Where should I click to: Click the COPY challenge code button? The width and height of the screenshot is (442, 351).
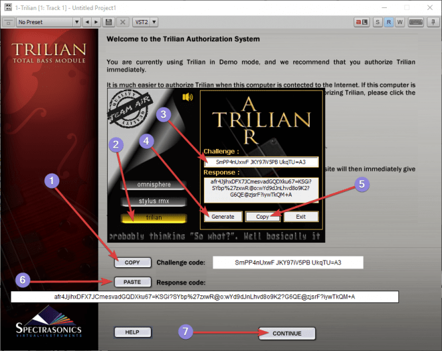[132, 263]
